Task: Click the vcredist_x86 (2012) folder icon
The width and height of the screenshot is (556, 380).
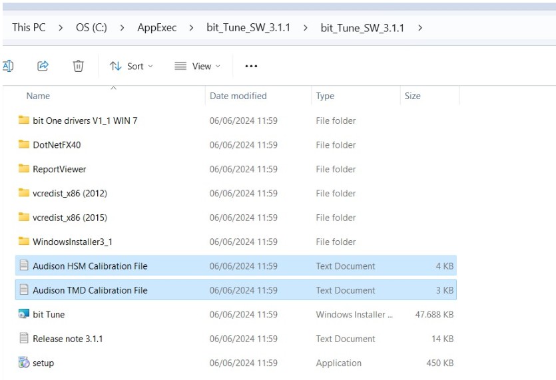Action: pyautogui.click(x=24, y=193)
